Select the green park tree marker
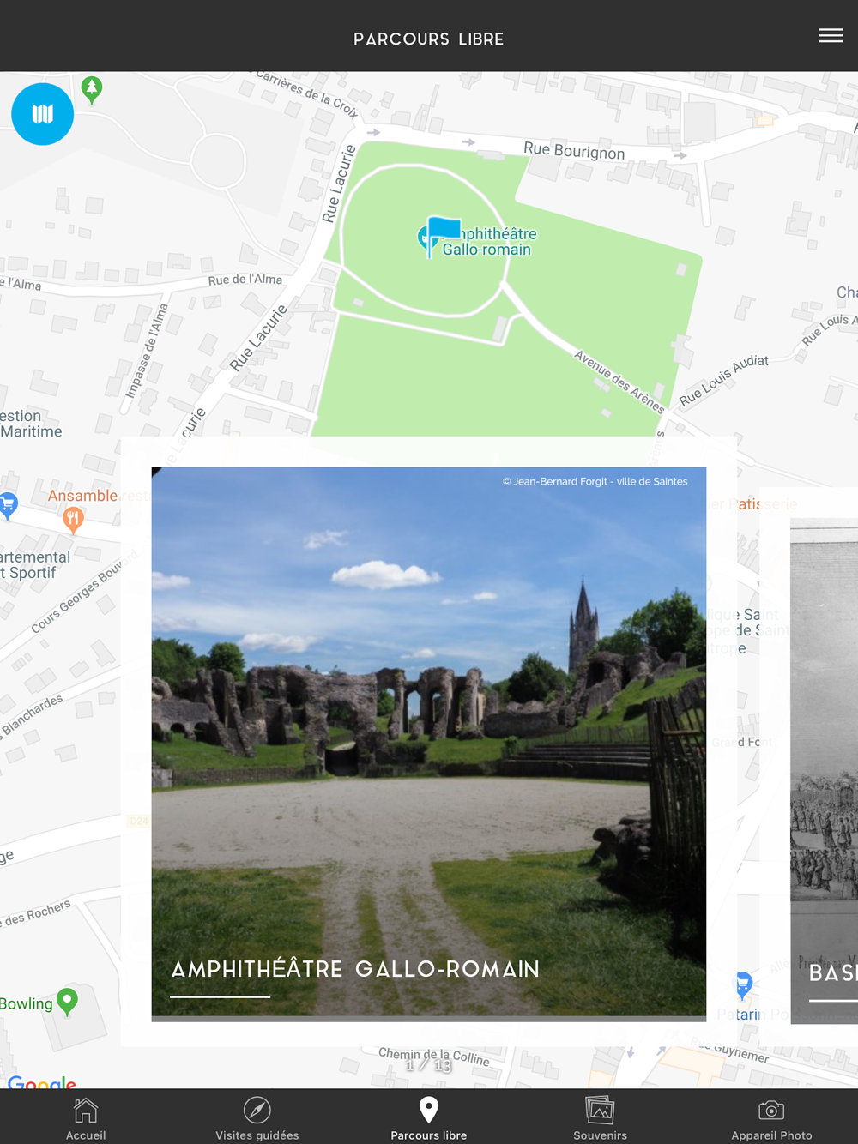858x1144 pixels. [92, 89]
